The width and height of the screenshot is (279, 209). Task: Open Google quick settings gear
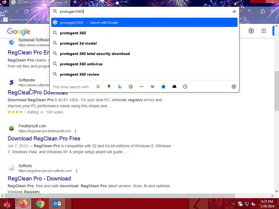click(251, 31)
